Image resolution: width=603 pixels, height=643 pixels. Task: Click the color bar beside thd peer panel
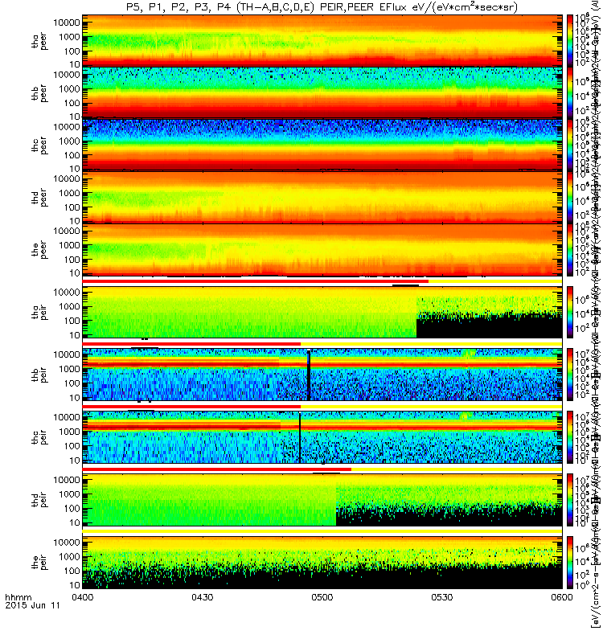[x=570, y=197]
